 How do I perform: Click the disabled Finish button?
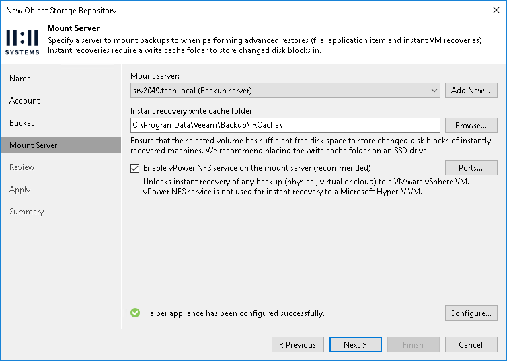pyautogui.click(x=414, y=344)
